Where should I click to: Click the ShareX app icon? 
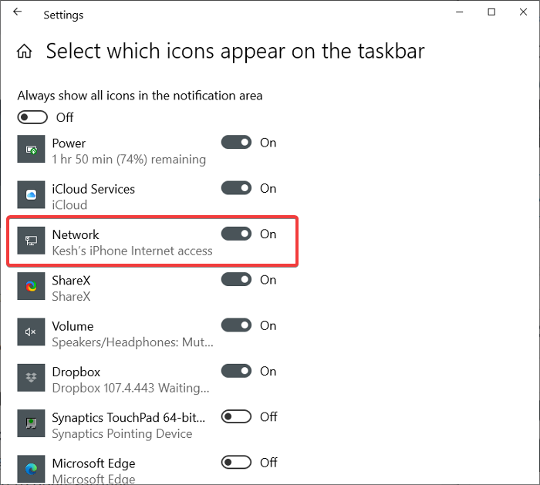click(x=32, y=286)
